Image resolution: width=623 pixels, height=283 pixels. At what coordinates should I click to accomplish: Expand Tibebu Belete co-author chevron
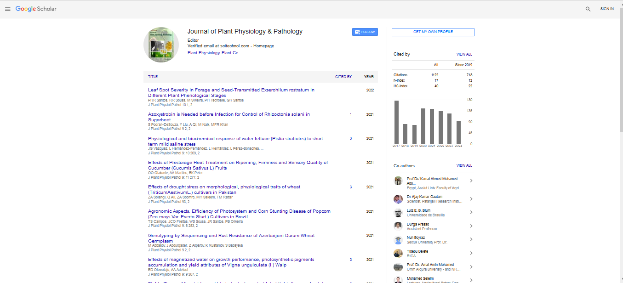(x=471, y=253)
